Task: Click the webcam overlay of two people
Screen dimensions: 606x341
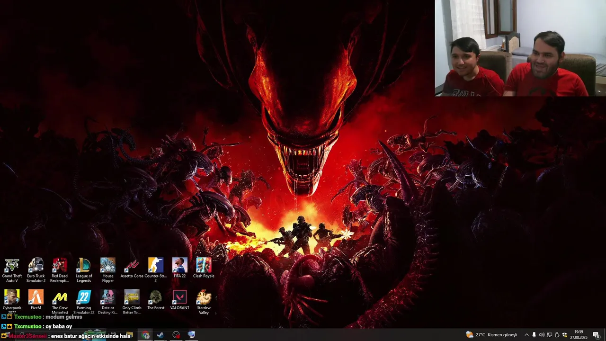Action: 520,48
